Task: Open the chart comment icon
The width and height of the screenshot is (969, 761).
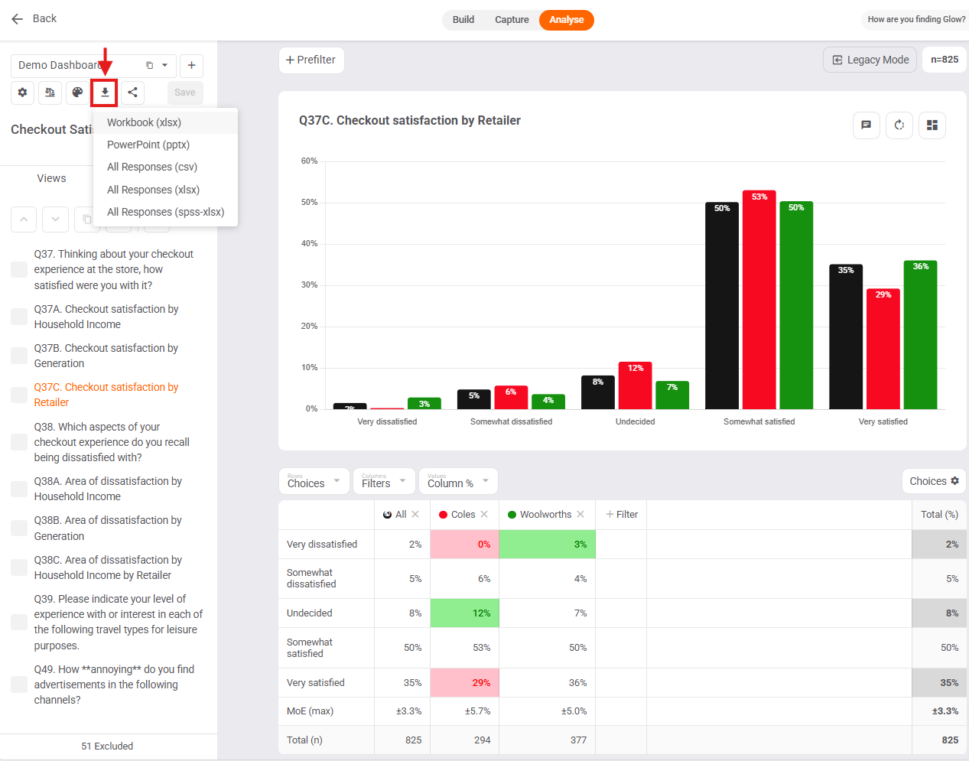Action: 867,125
